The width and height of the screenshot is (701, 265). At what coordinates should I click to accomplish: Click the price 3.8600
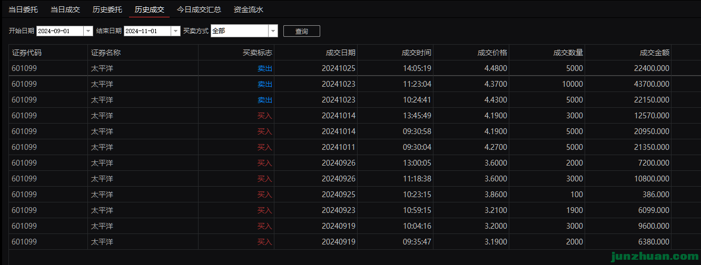496,195
